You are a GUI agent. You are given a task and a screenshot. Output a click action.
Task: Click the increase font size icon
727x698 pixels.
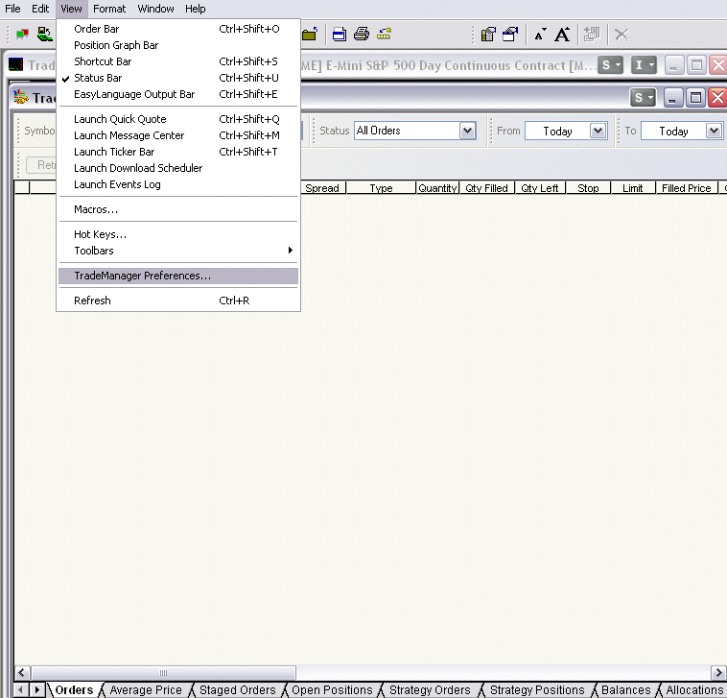point(562,35)
